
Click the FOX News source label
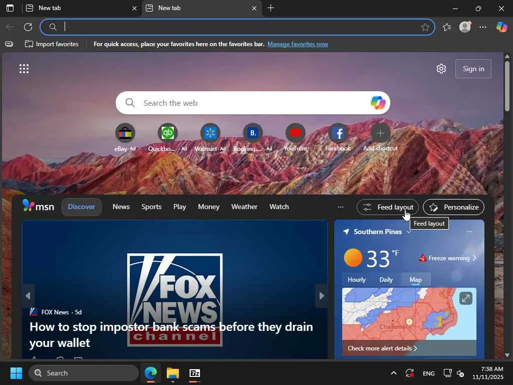tap(55, 312)
